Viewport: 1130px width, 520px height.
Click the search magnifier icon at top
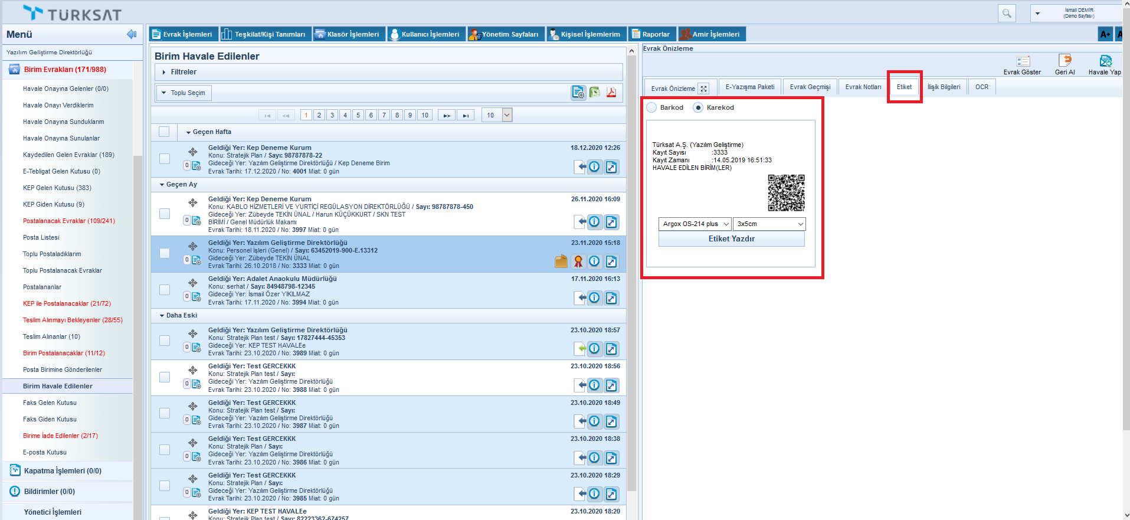1007,13
